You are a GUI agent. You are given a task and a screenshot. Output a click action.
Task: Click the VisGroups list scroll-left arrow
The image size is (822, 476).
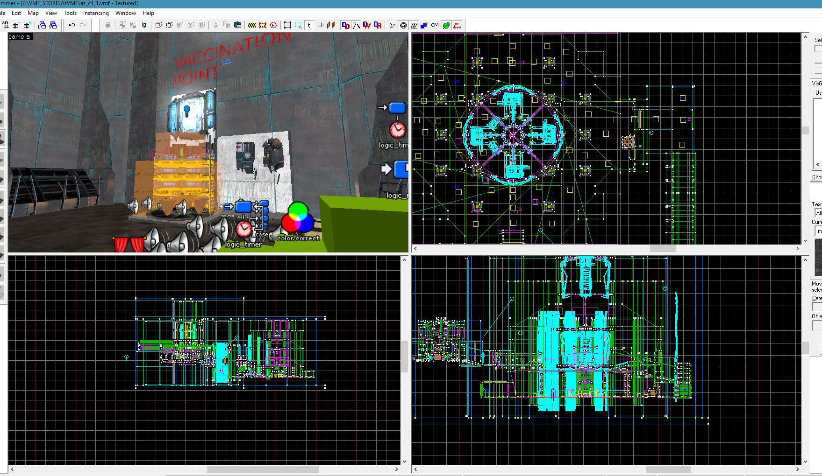pos(818,164)
